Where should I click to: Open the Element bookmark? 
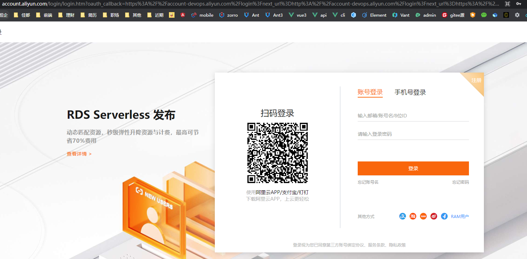tap(374, 15)
